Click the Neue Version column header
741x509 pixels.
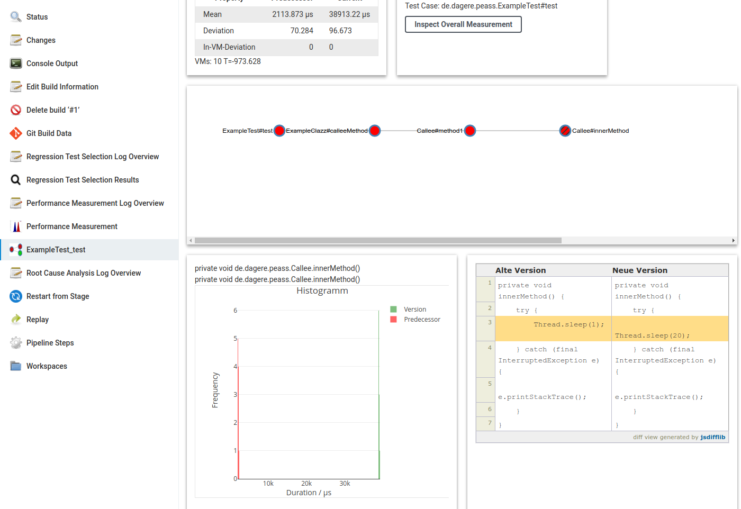(x=640, y=270)
